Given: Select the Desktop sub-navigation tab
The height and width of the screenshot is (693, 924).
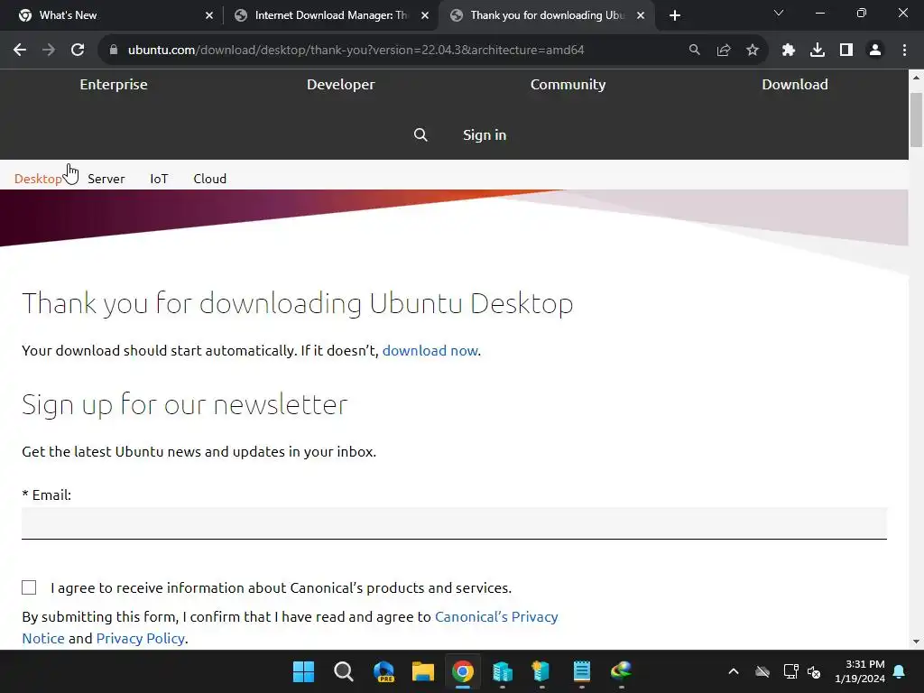Looking at the screenshot, I should coord(38,179).
